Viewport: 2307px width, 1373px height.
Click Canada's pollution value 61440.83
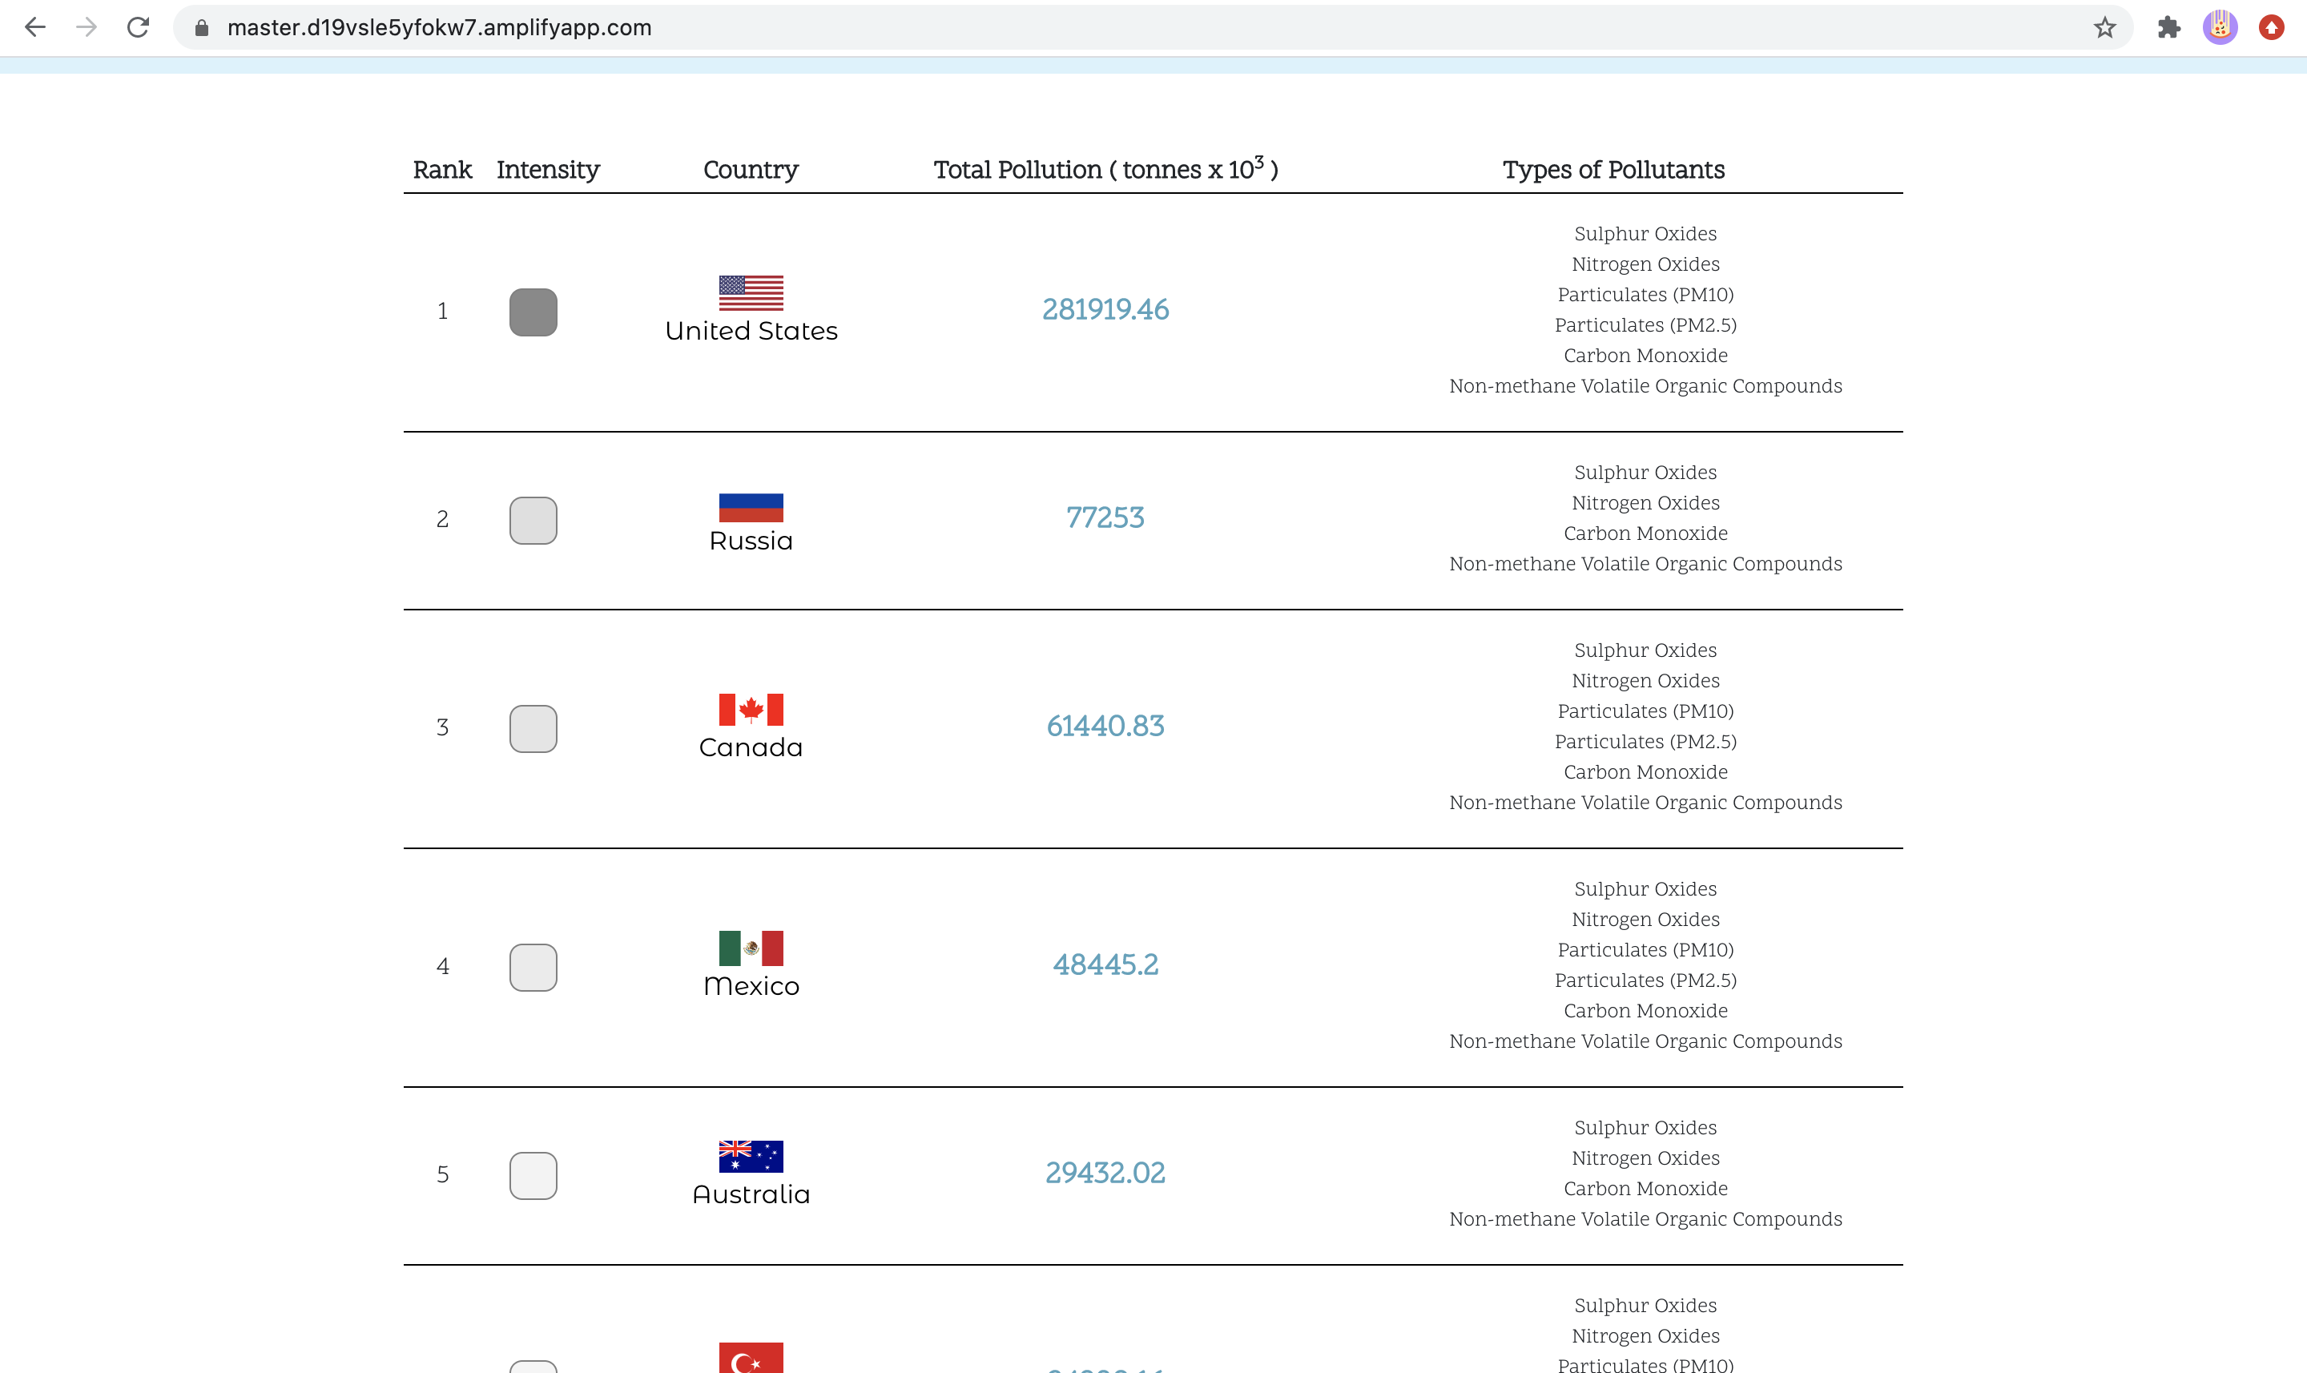click(1105, 726)
